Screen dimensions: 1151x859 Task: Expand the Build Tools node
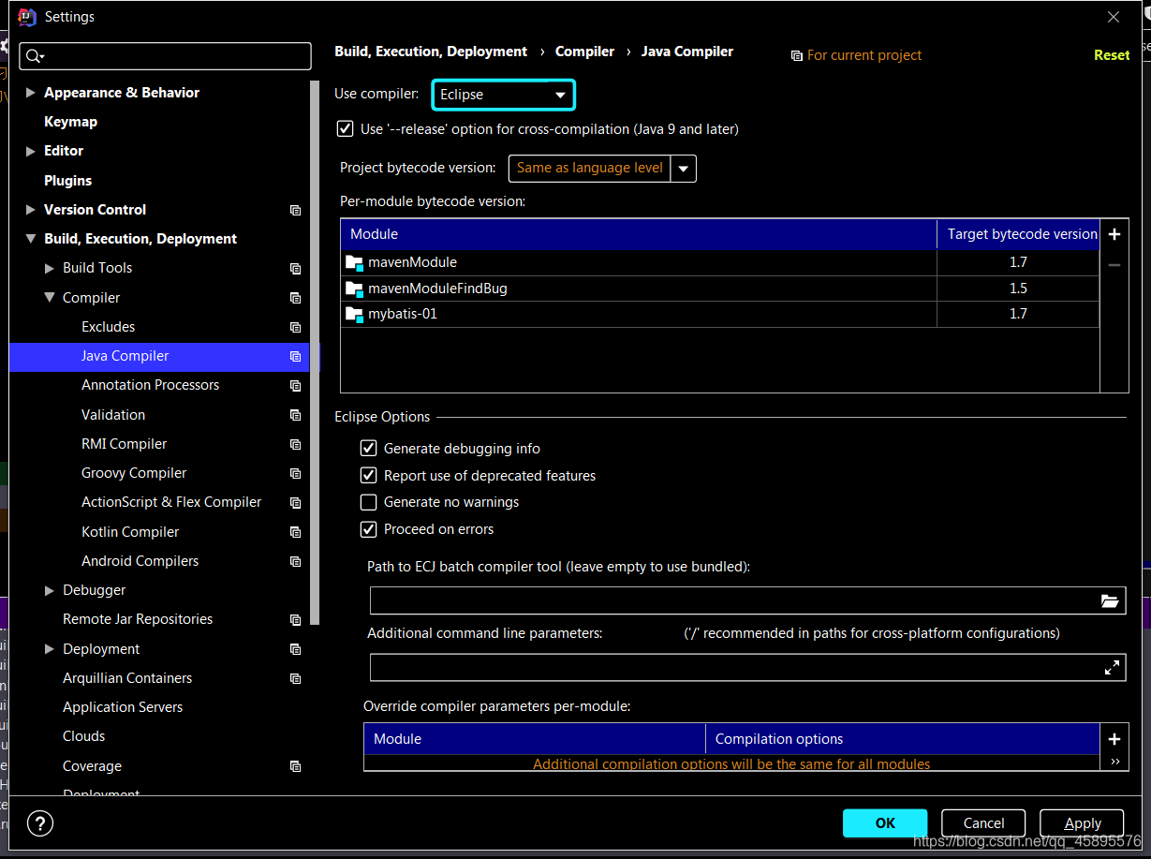point(50,268)
